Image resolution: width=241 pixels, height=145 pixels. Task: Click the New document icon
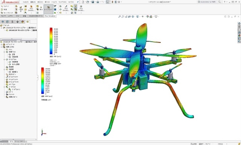83,2
